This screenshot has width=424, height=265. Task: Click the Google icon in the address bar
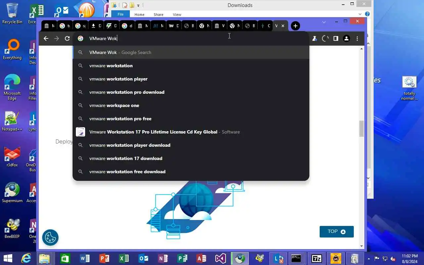click(80, 38)
